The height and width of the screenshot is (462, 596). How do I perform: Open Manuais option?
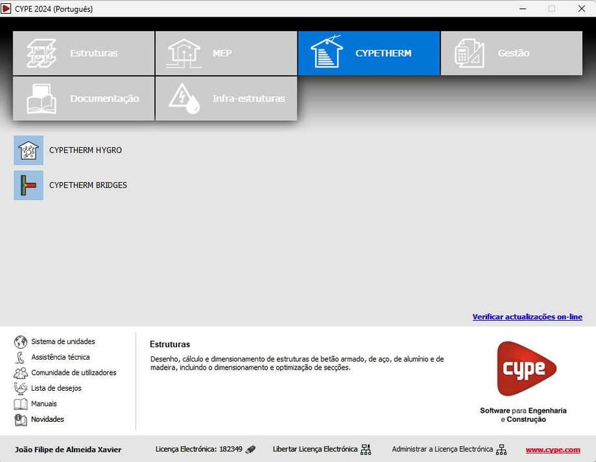coord(44,404)
